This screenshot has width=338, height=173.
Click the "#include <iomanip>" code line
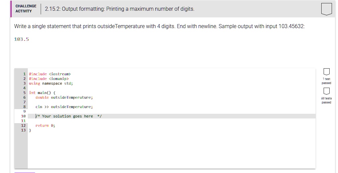pos(49,79)
